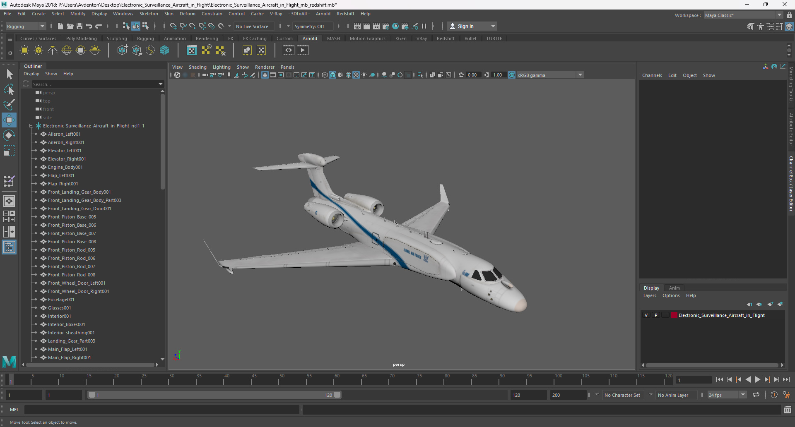Toggle sRGB gamma color management button
This screenshot has width=795, height=427.
[512, 75]
